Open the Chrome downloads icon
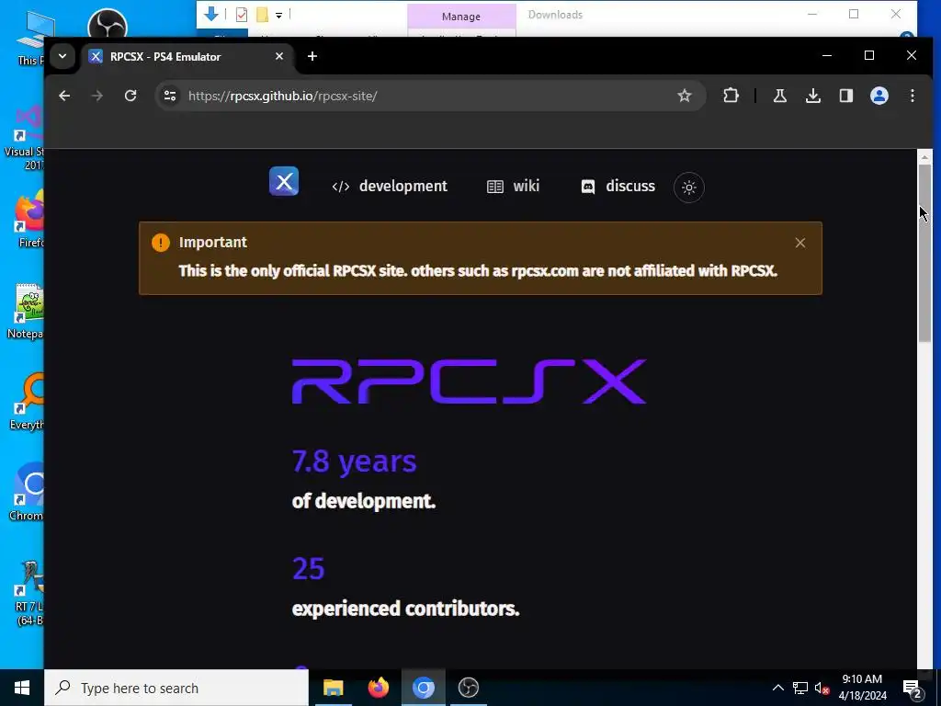Screen dimensions: 941x706 pyautogui.click(x=813, y=96)
